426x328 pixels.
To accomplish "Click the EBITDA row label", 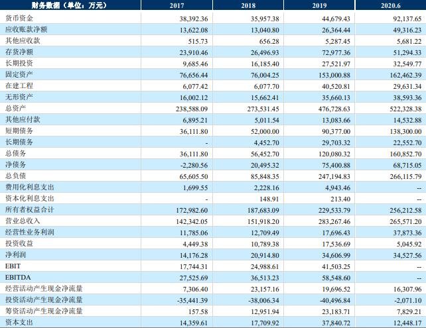I will tap(18, 278).
